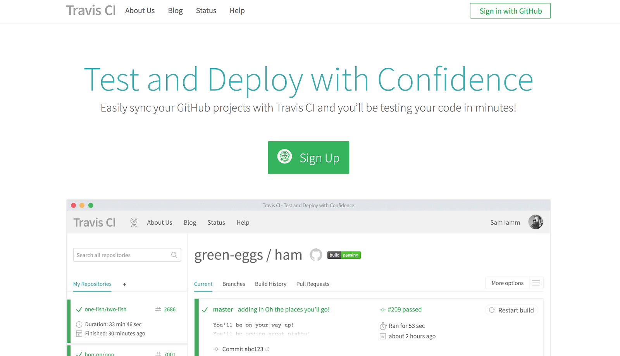Click the commit icon beside Commit abc123

216,349
